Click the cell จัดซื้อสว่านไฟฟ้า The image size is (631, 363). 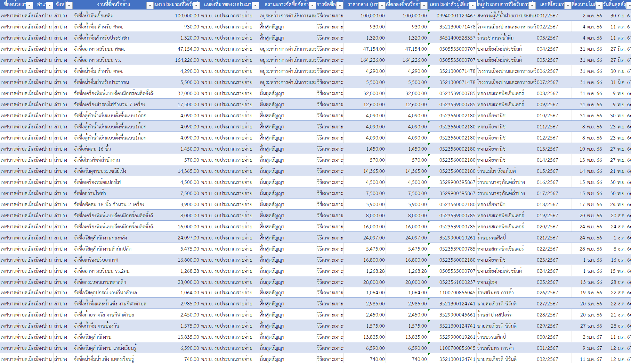click(x=90, y=193)
